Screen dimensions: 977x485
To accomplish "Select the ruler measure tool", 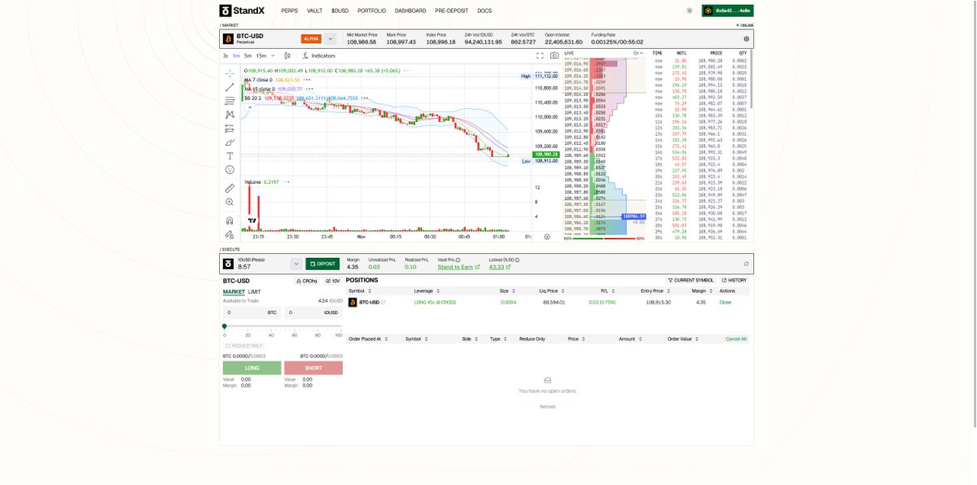I will (x=230, y=188).
